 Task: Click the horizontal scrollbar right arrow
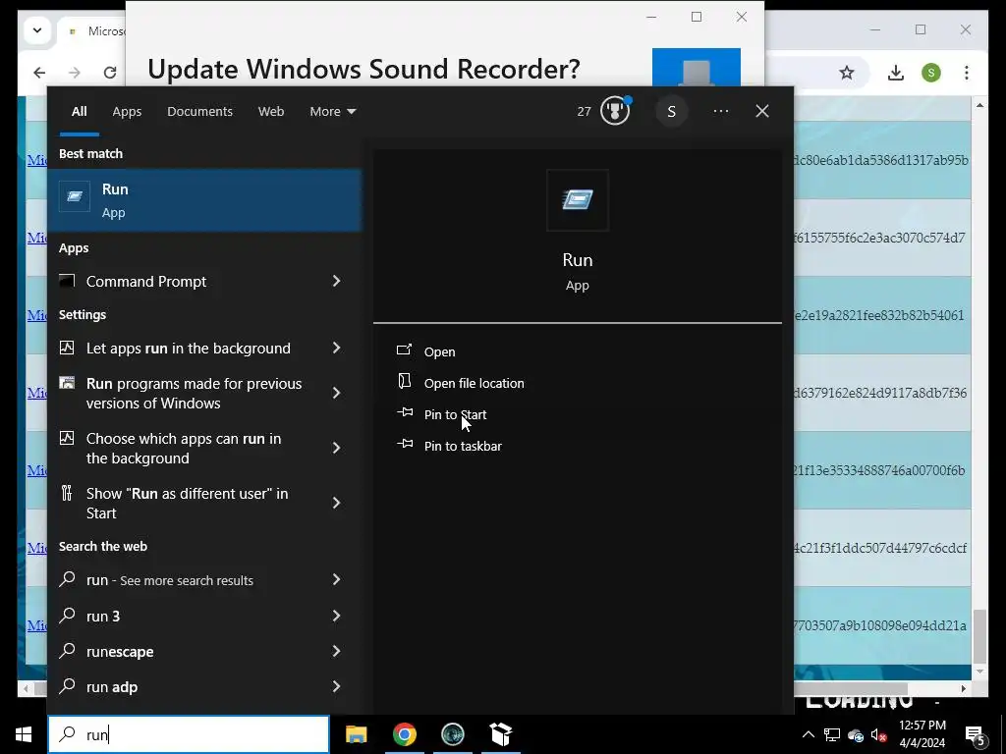pyautogui.click(x=964, y=688)
